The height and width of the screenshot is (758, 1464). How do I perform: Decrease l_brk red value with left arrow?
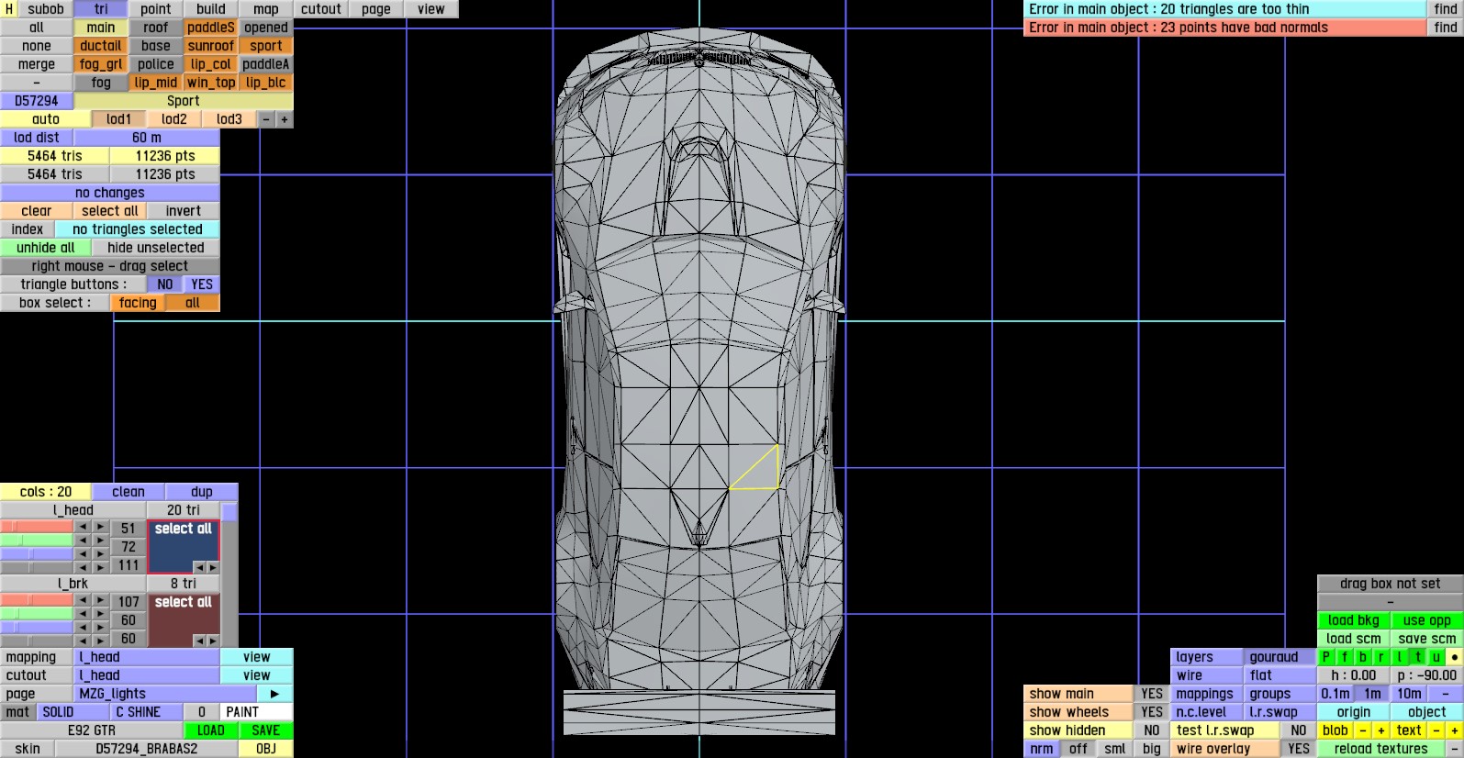point(83,600)
